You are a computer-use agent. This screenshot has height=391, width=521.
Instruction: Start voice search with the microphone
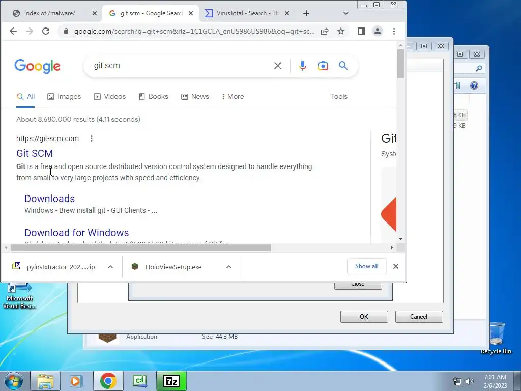tap(302, 66)
